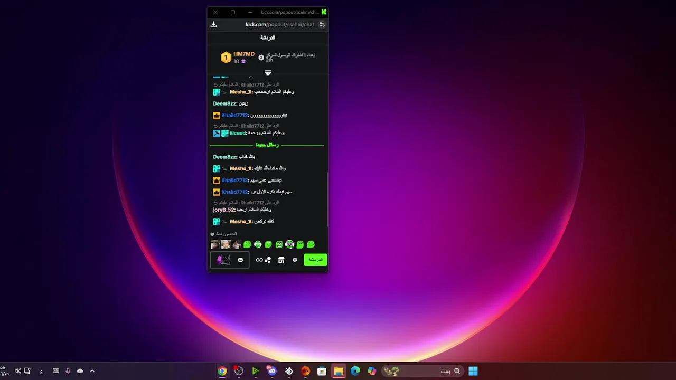Pick the second photo emote in the emote row
Screen dimensions: 676x380
coord(226,244)
